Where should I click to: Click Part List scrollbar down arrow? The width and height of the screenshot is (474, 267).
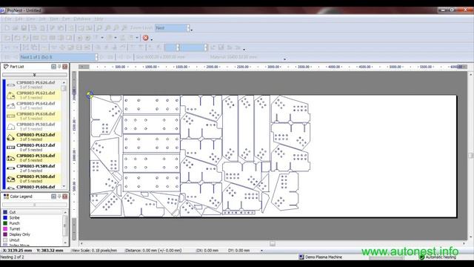point(64,186)
